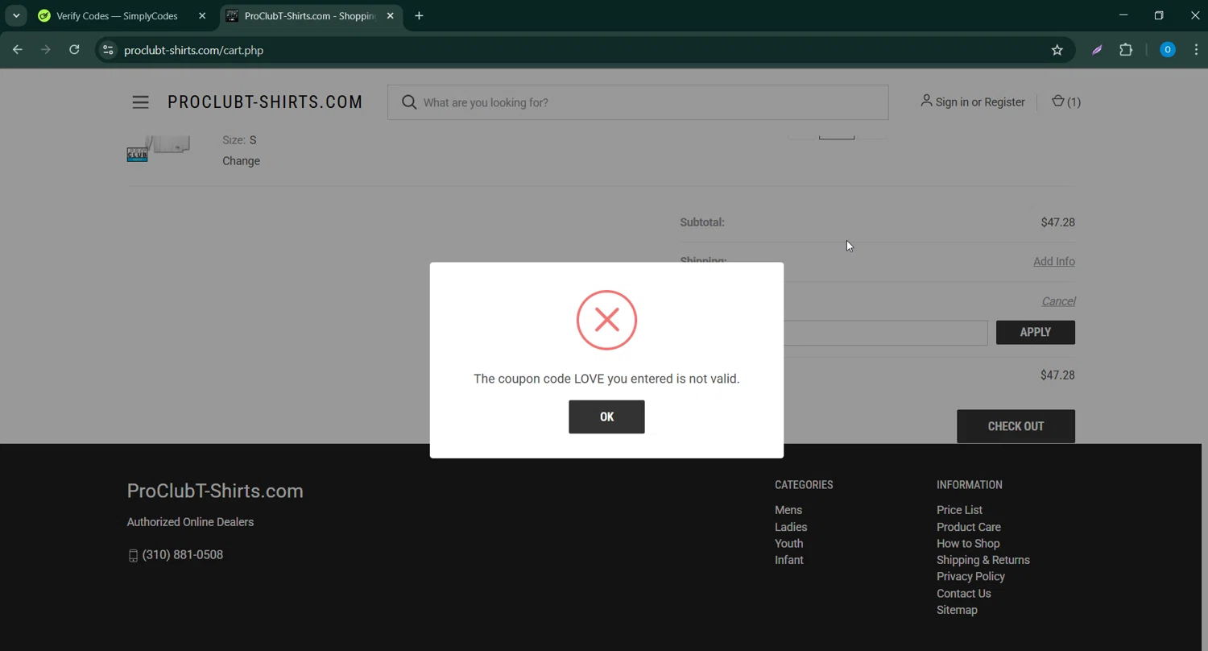Click the search magnifier icon
1208x651 pixels.
click(x=409, y=102)
